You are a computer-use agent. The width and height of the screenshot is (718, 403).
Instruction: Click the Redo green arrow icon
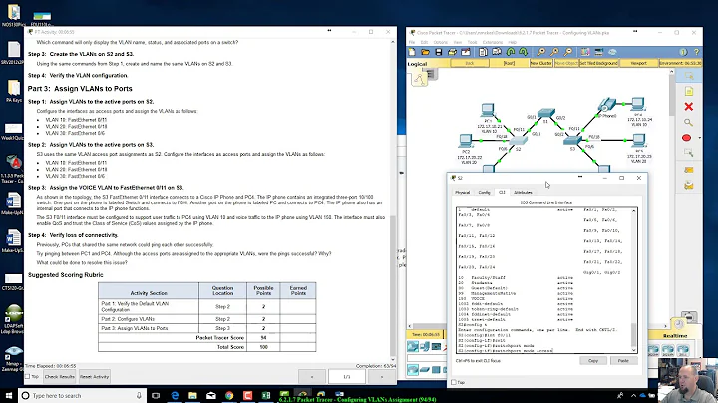tap(524, 52)
